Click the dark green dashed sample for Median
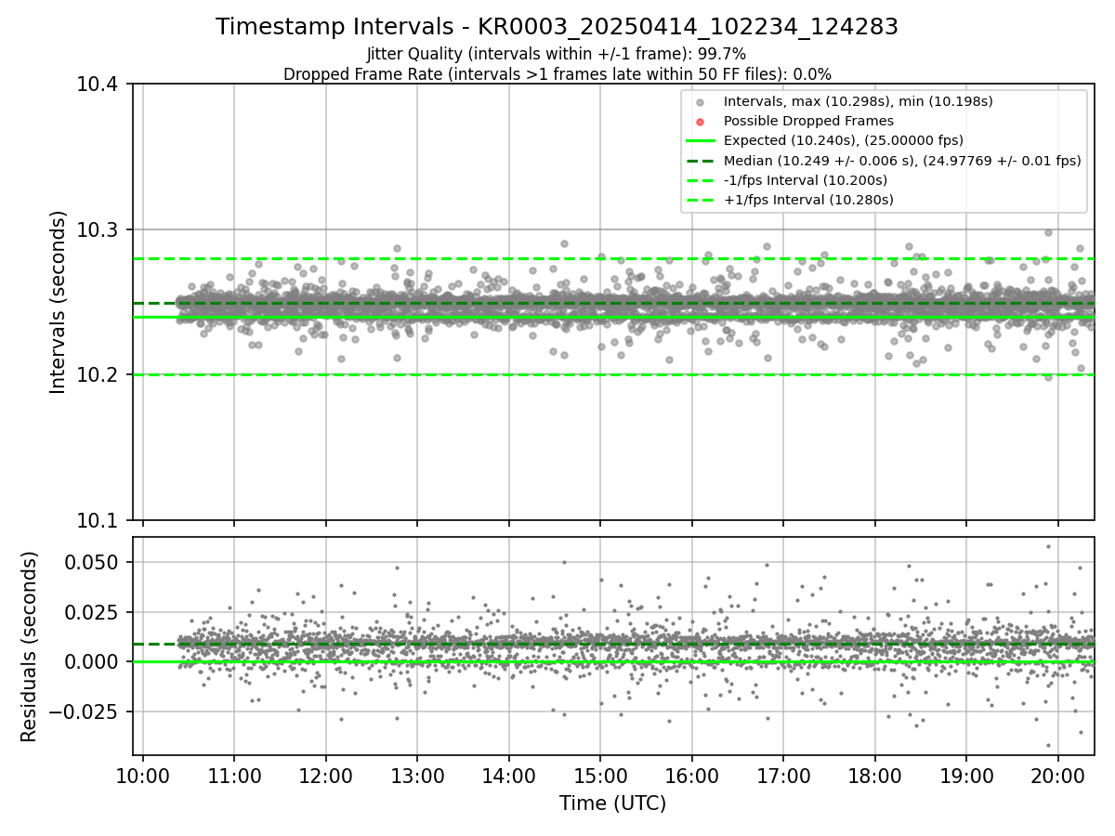This screenshot has height=836, width=1115. 701,161
